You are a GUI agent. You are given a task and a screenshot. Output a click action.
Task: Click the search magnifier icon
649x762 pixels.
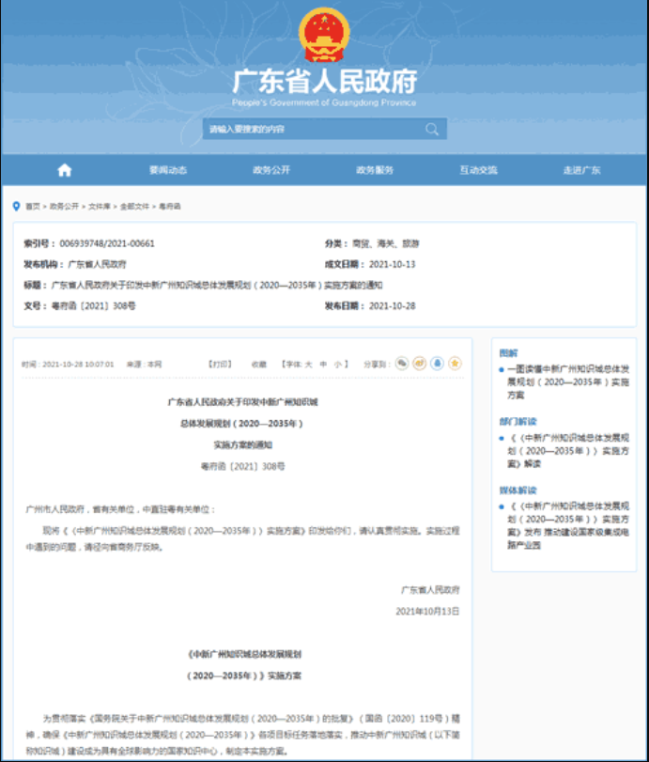(x=432, y=129)
